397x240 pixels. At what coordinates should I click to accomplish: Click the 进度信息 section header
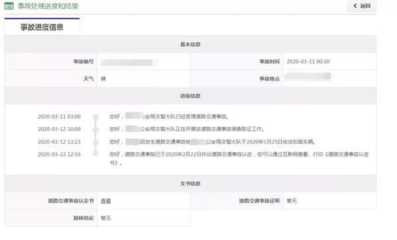click(x=190, y=96)
